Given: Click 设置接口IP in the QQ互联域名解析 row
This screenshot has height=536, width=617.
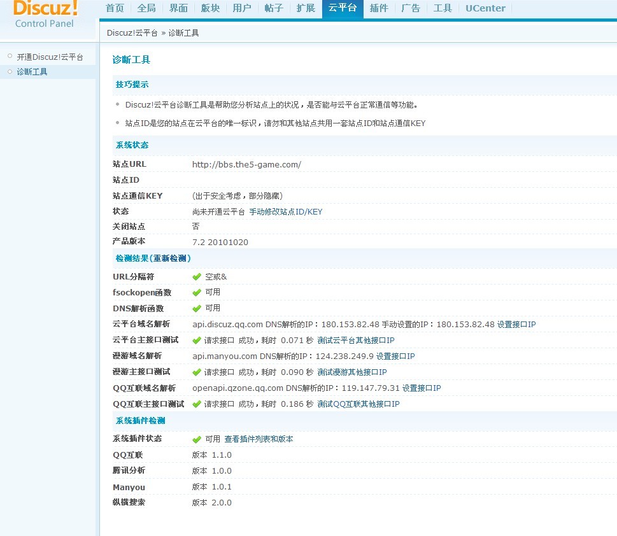Looking at the screenshot, I should 422,388.
